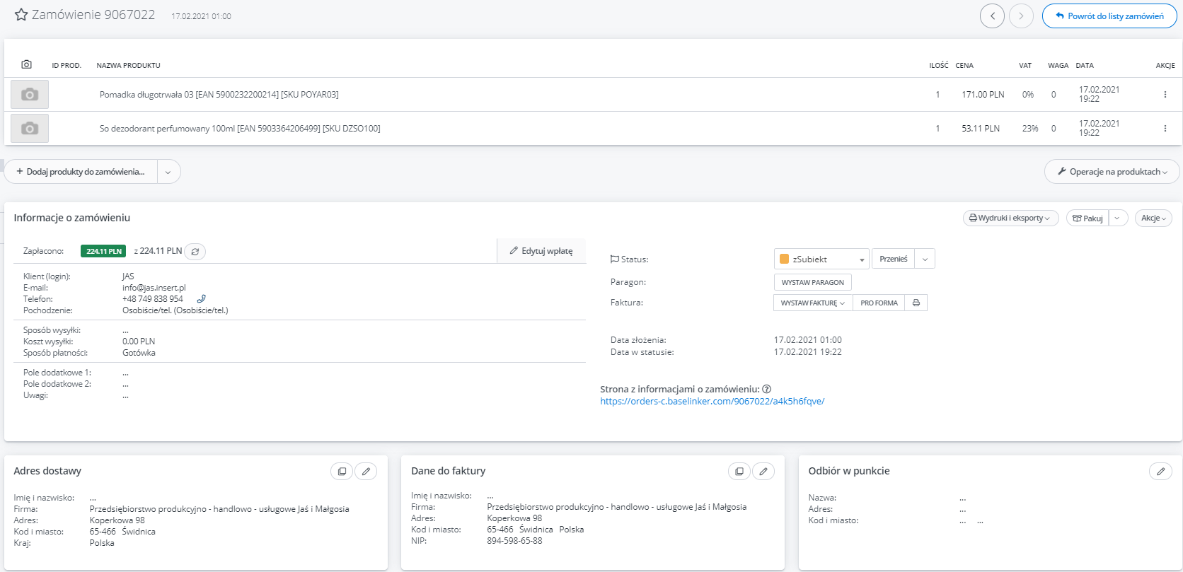The image size is (1183, 572).
Task: Click Osobiście/tel. origin value
Action: 175,310
